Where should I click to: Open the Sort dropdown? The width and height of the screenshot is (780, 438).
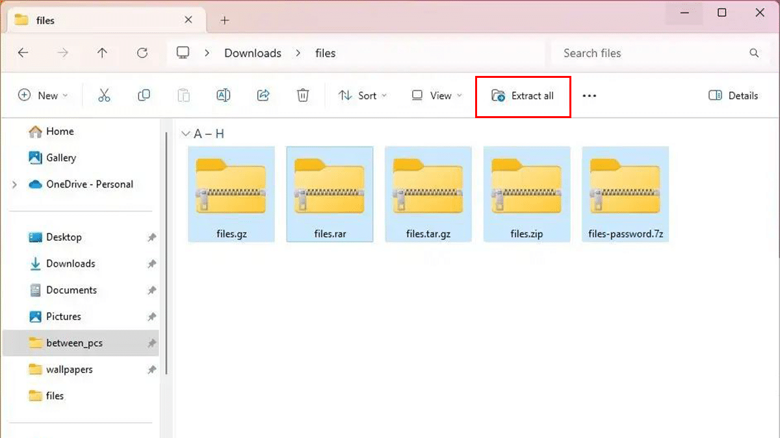[x=363, y=95]
